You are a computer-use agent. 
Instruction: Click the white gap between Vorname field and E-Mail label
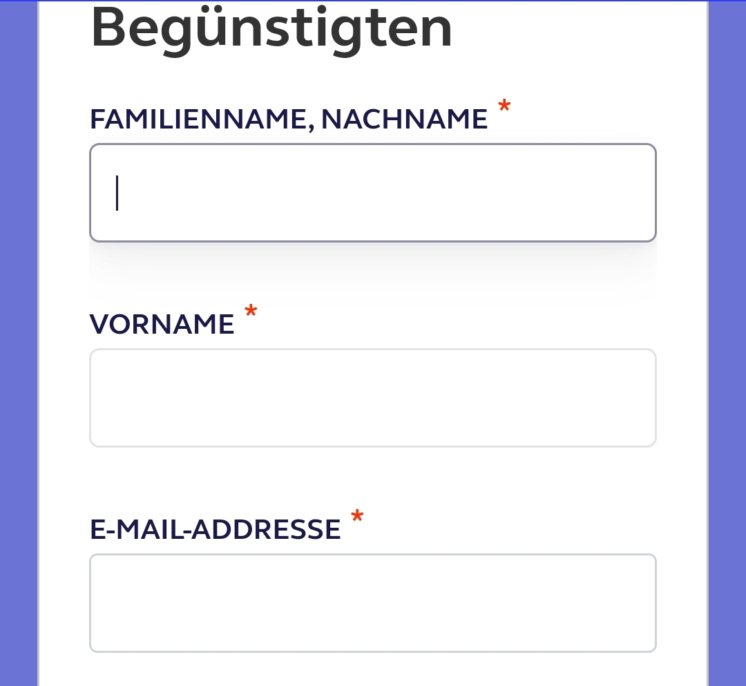(373, 477)
